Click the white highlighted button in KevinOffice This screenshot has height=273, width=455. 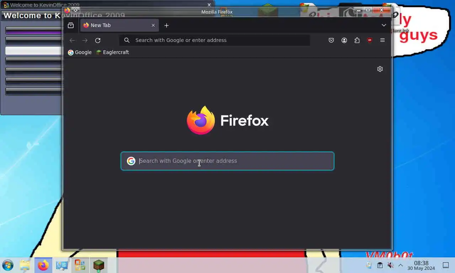click(x=34, y=51)
